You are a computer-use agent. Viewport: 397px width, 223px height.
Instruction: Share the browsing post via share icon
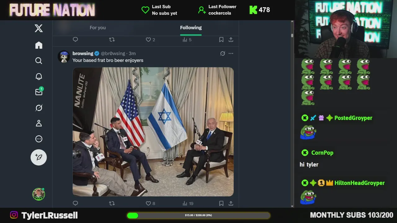pyautogui.click(x=231, y=203)
